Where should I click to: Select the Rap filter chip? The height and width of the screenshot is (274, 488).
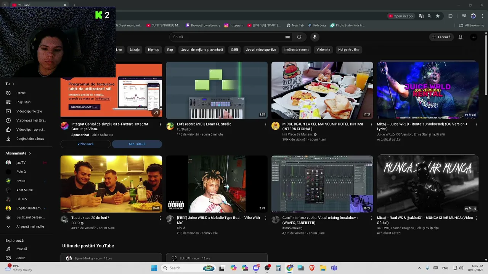170,49
